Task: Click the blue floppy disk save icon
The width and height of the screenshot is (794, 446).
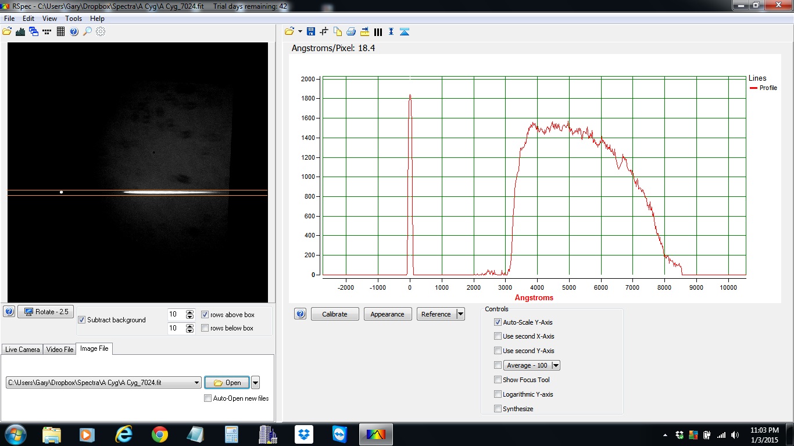Action: [x=310, y=31]
